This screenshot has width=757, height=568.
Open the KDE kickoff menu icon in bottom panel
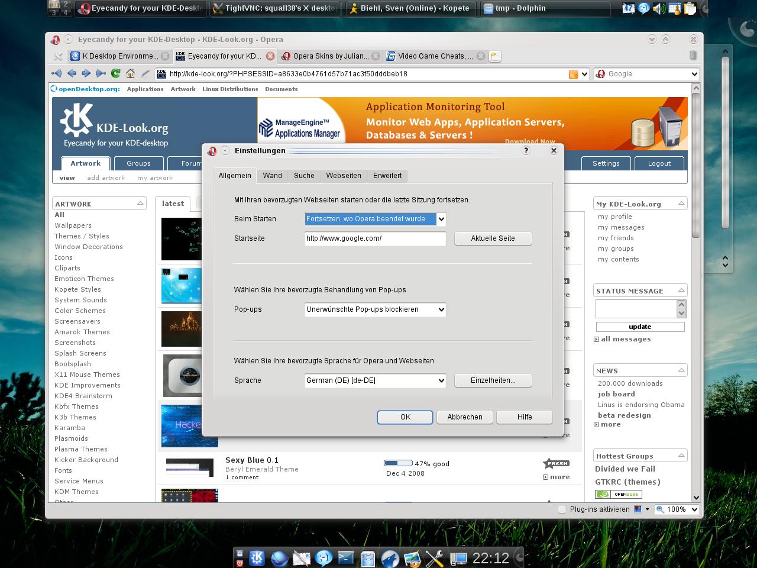pos(257,557)
